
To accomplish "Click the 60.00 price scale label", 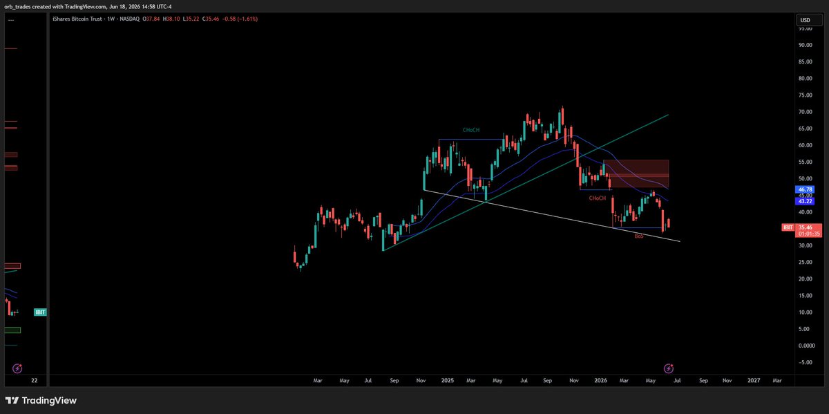I will 804,145.
